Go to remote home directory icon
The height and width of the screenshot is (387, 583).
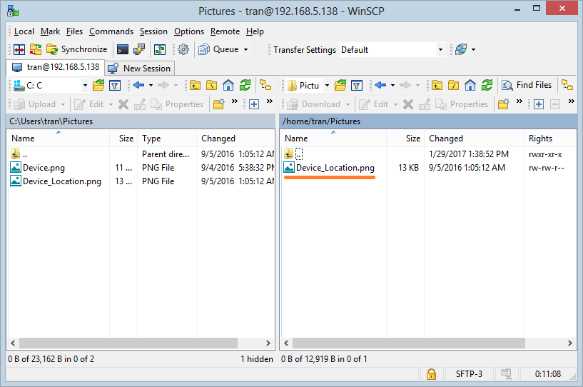(470, 86)
